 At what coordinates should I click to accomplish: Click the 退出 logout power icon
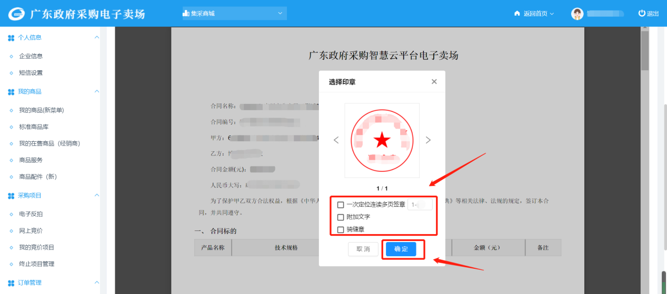[642, 14]
